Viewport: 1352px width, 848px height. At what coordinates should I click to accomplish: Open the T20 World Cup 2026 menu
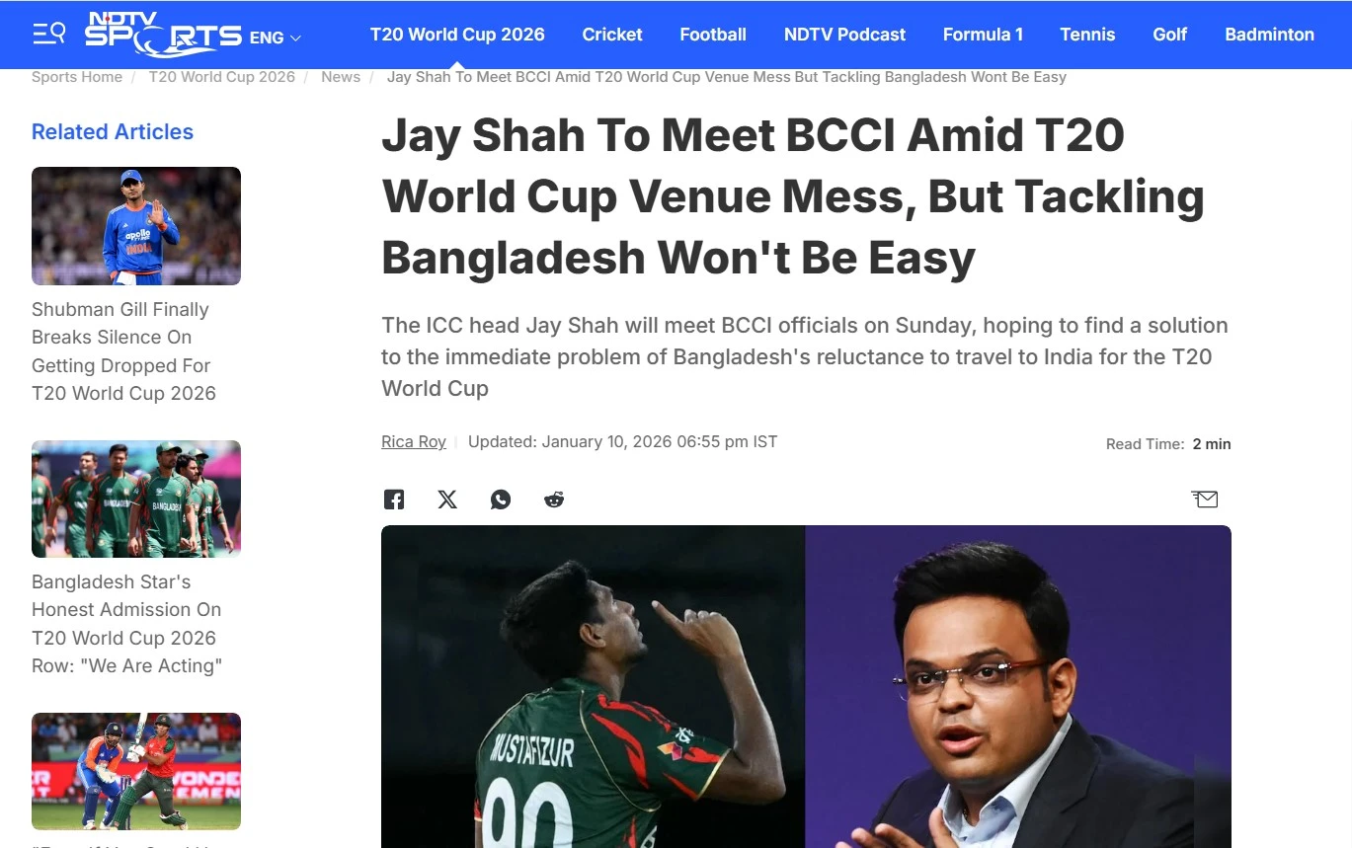[457, 35]
